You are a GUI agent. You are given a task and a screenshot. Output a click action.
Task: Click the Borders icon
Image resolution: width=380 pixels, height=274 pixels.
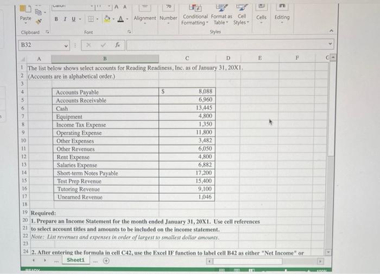pyautogui.click(x=91, y=19)
